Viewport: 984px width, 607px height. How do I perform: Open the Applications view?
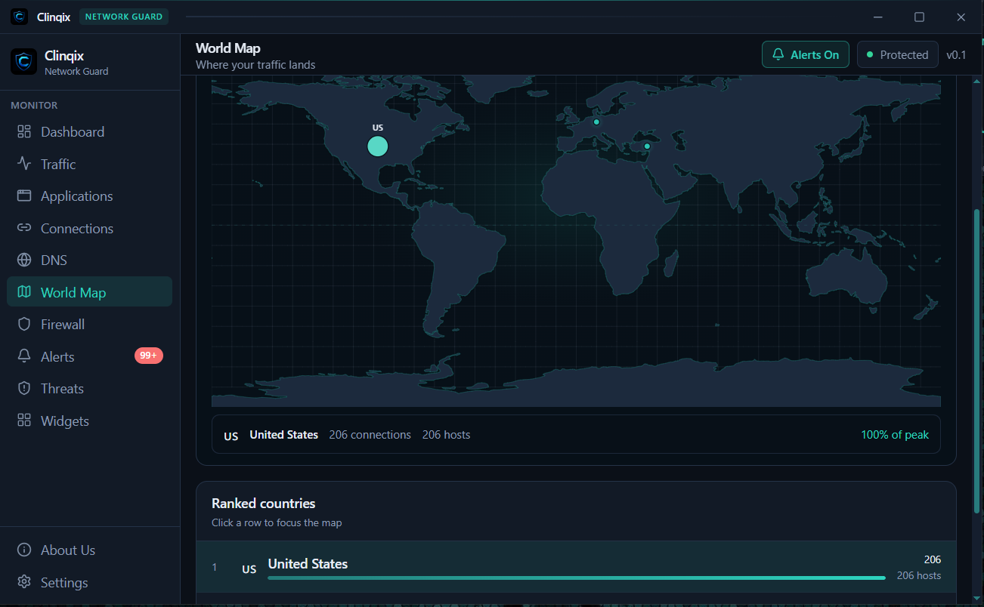coord(90,196)
